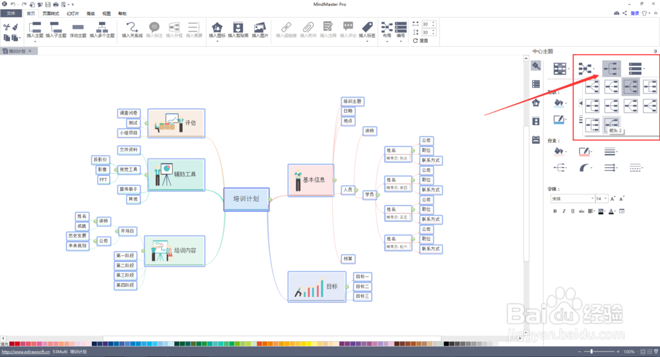
Task: Select the format painter brush in ribbon
Action: [x=16, y=27]
